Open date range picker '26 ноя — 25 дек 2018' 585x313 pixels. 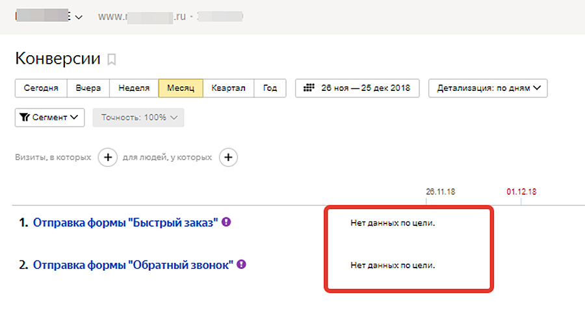[357, 88]
